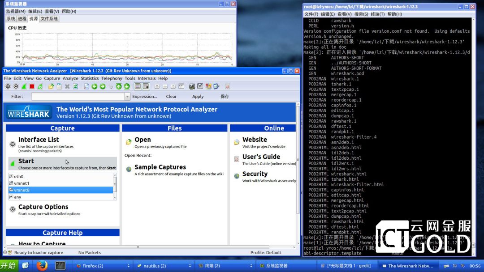Select eth0 in the interface list
The height and width of the screenshot is (272, 484).
(60, 177)
